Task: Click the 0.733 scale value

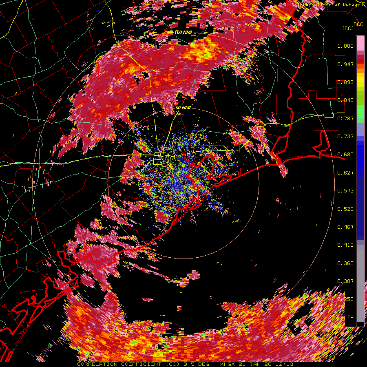Action: tap(345, 137)
